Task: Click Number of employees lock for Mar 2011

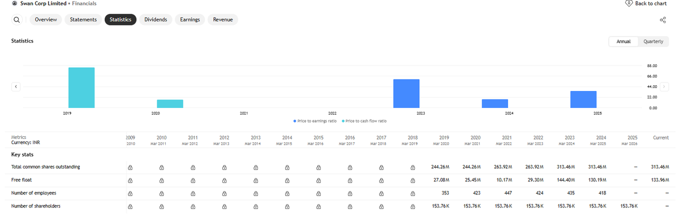Action: point(161,193)
